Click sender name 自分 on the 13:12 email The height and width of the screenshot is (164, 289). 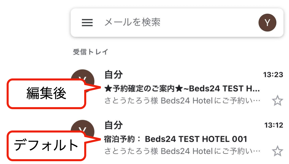point(113,125)
